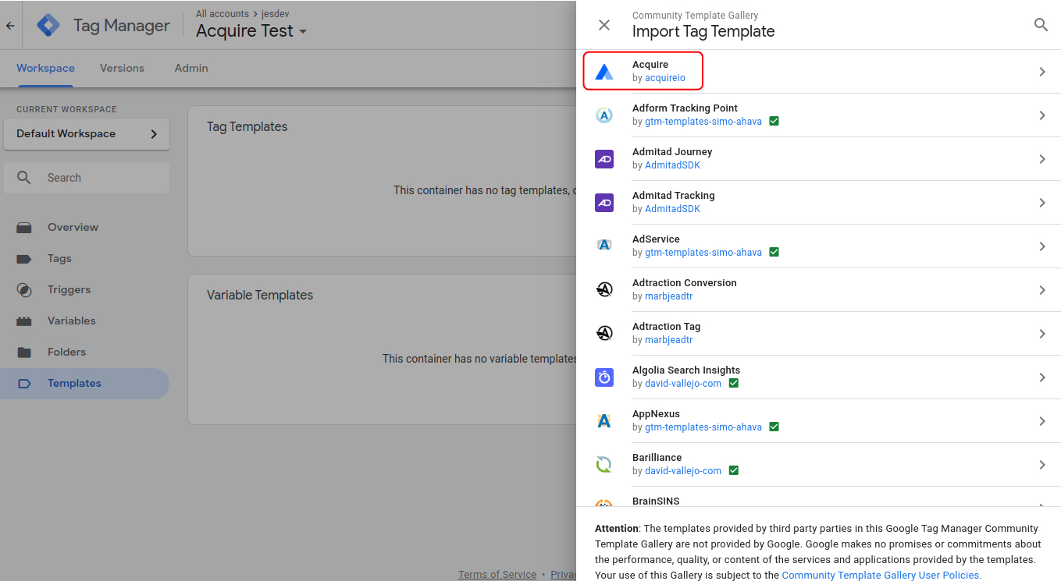Image resolution: width=1061 pixels, height=581 pixels.
Task: Go back using the left arrow
Action: pos(10,26)
